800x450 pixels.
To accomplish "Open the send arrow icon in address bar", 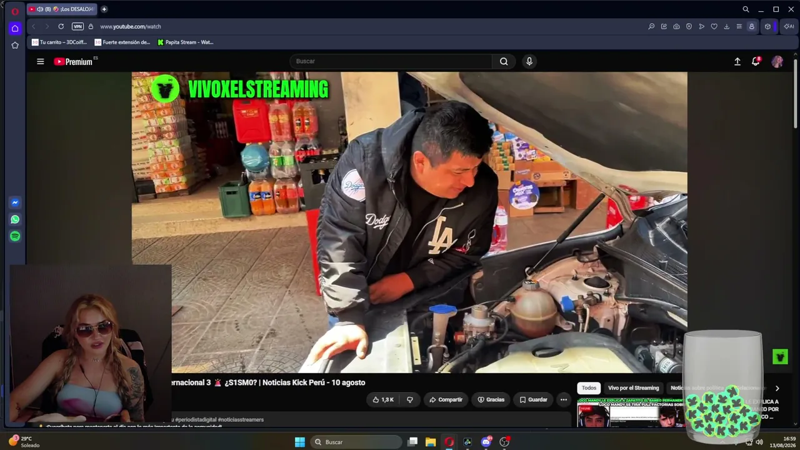I will coord(701,26).
